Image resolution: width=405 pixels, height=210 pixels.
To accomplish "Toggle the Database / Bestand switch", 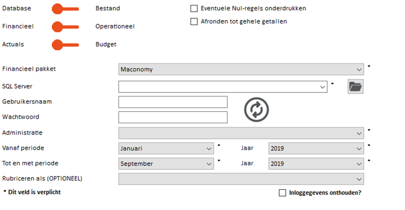I will click(x=65, y=9).
